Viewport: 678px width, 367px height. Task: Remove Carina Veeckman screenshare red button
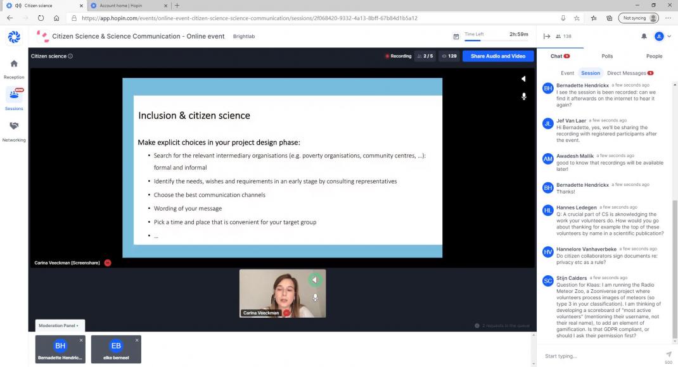108,263
